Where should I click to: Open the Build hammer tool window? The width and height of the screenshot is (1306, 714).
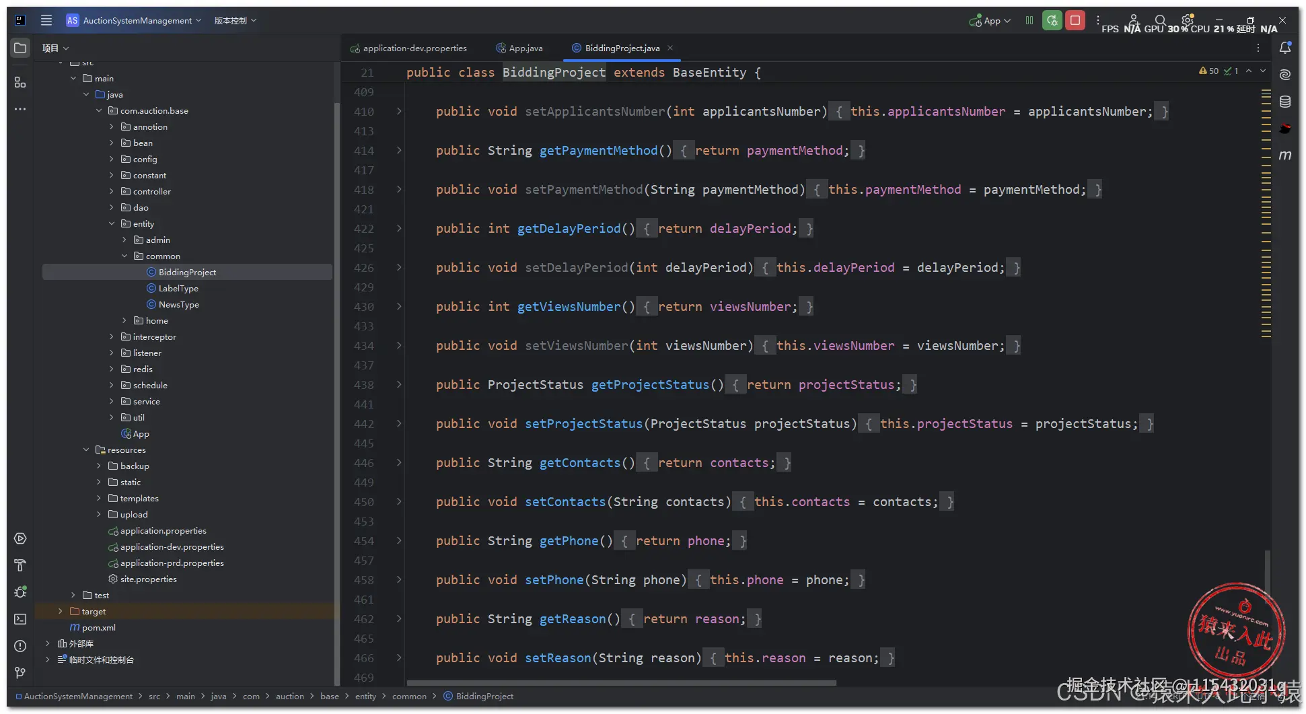click(20, 565)
